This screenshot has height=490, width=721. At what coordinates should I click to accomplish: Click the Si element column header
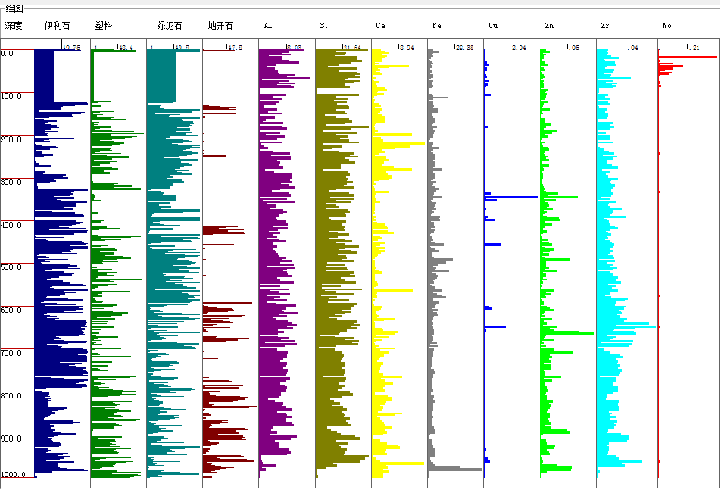click(x=323, y=26)
